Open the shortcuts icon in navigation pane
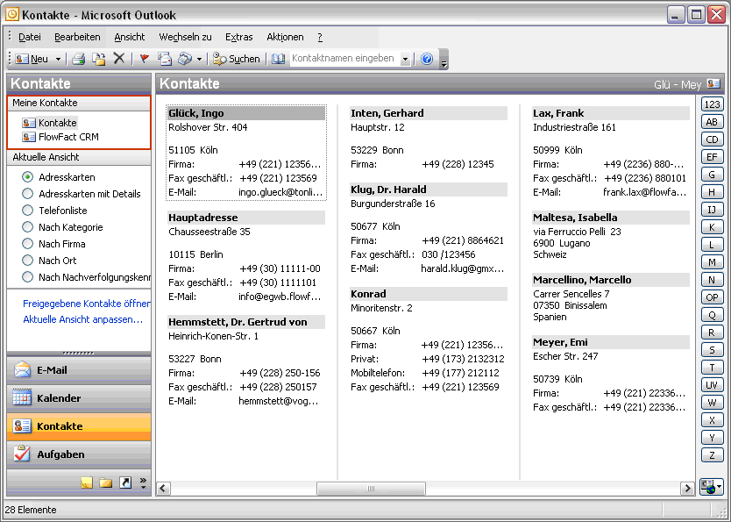The height and width of the screenshot is (522, 731). pyautogui.click(x=125, y=483)
